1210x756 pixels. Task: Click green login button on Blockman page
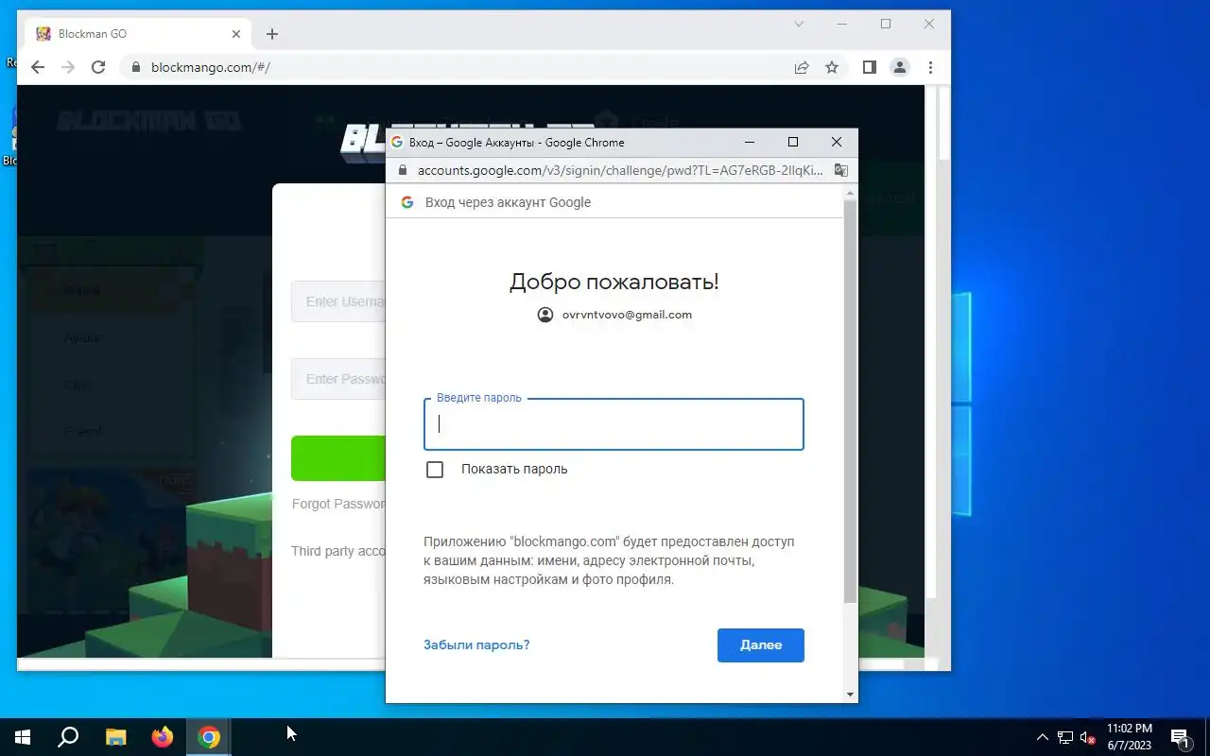point(338,458)
